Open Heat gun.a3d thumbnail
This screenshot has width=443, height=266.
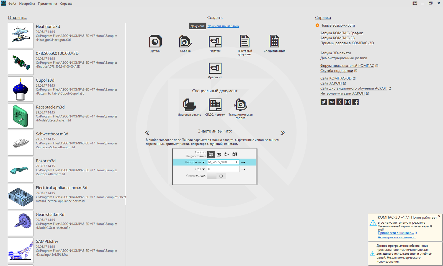coord(21,35)
